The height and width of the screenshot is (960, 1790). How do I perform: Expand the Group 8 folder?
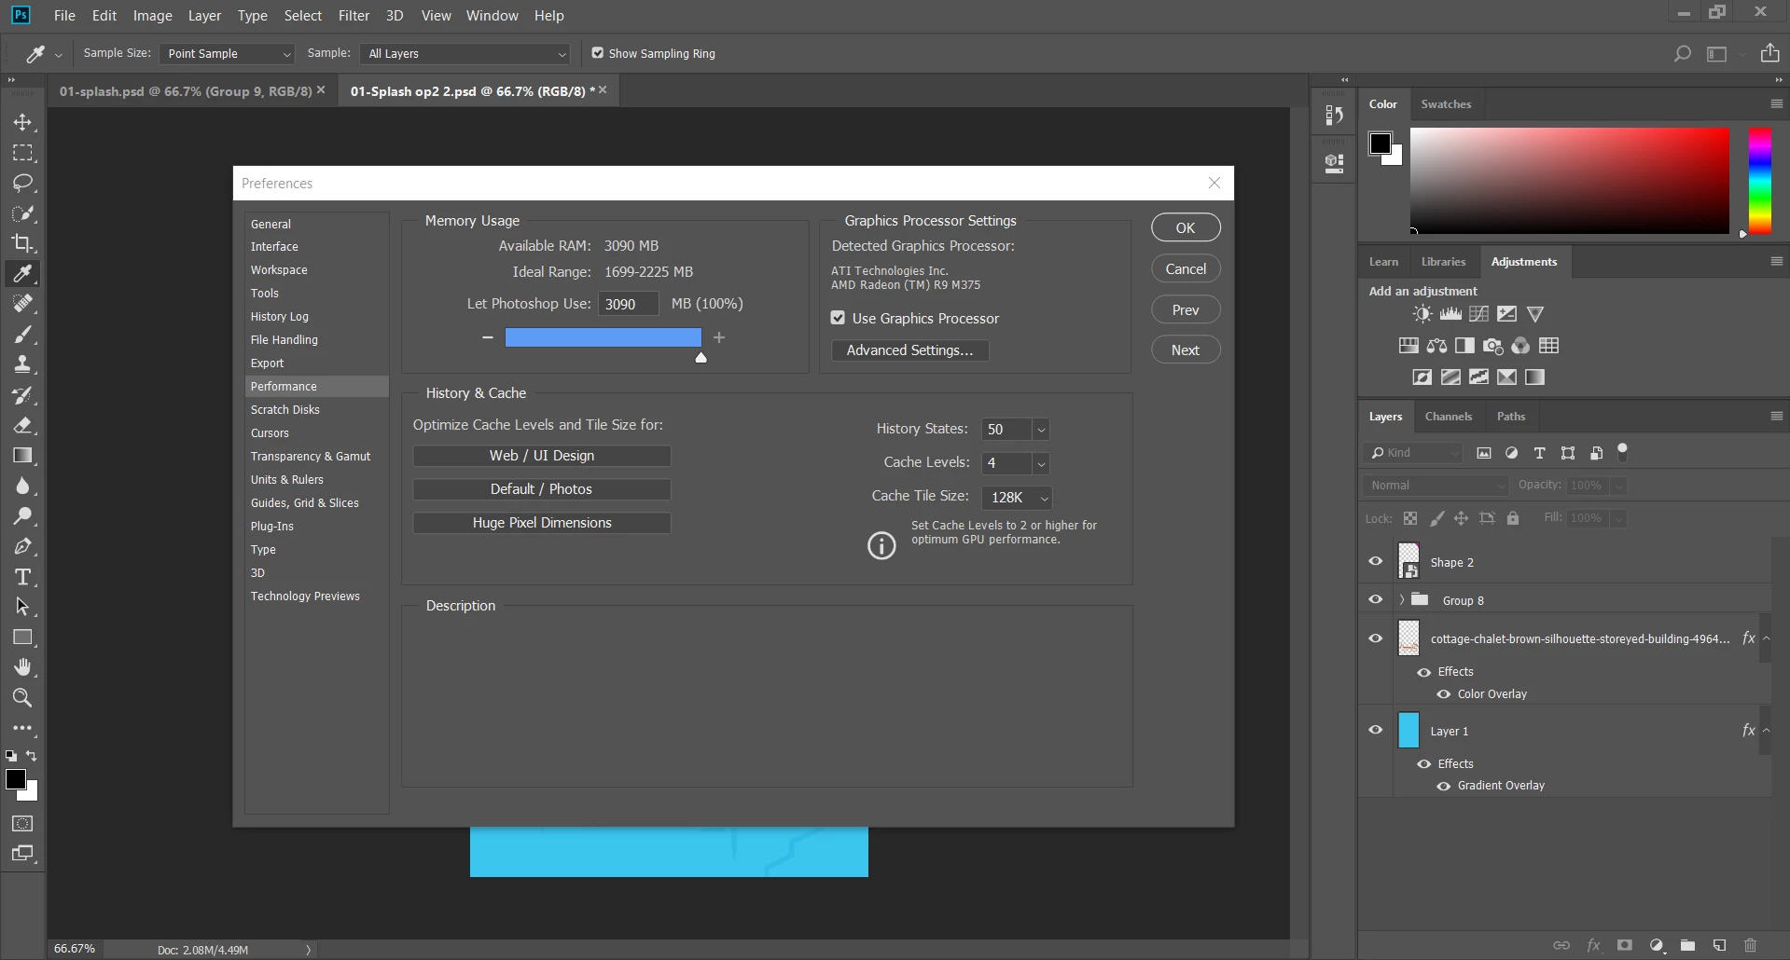pos(1401,599)
